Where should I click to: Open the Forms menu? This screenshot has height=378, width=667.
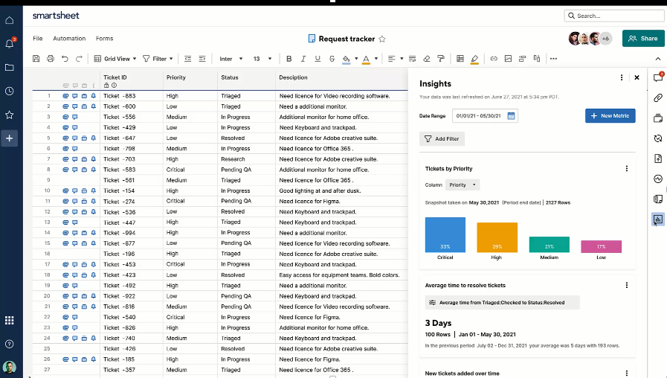click(104, 38)
